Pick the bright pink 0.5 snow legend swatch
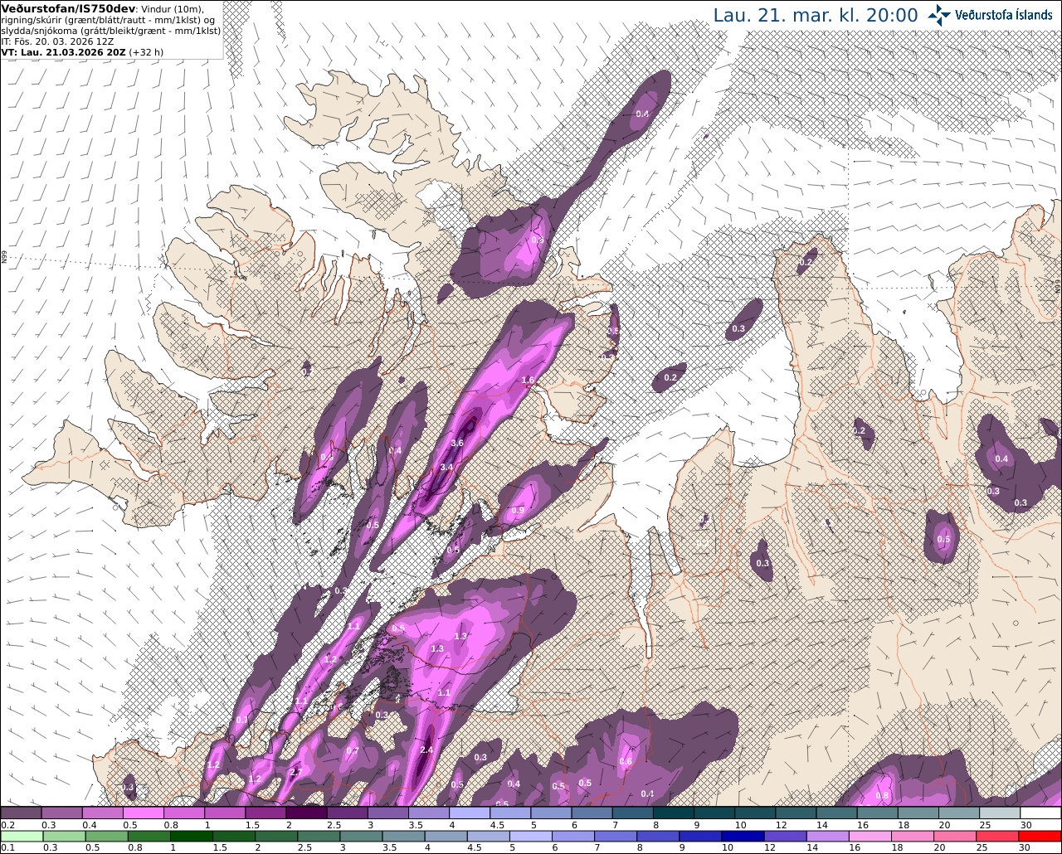 pos(143,813)
